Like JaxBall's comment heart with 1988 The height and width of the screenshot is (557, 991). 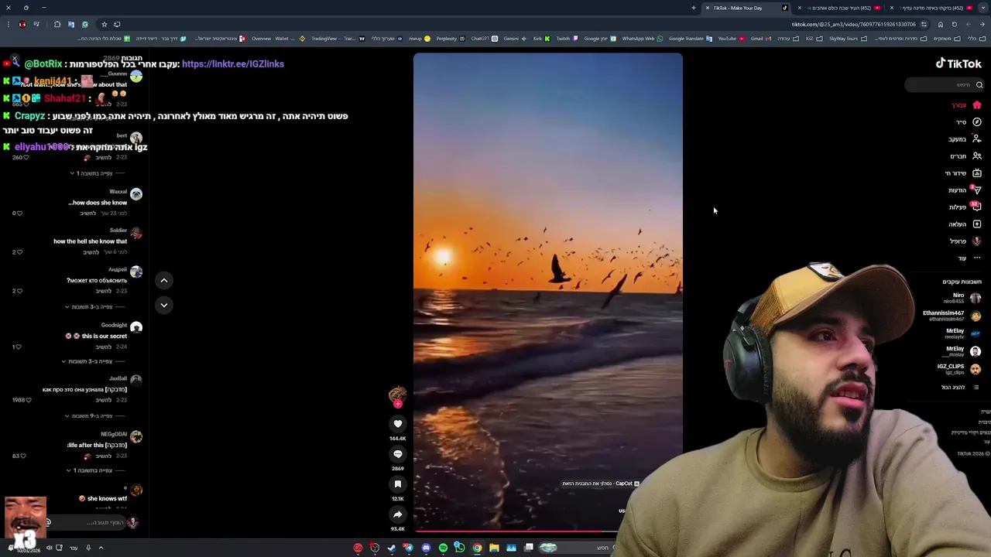click(28, 400)
